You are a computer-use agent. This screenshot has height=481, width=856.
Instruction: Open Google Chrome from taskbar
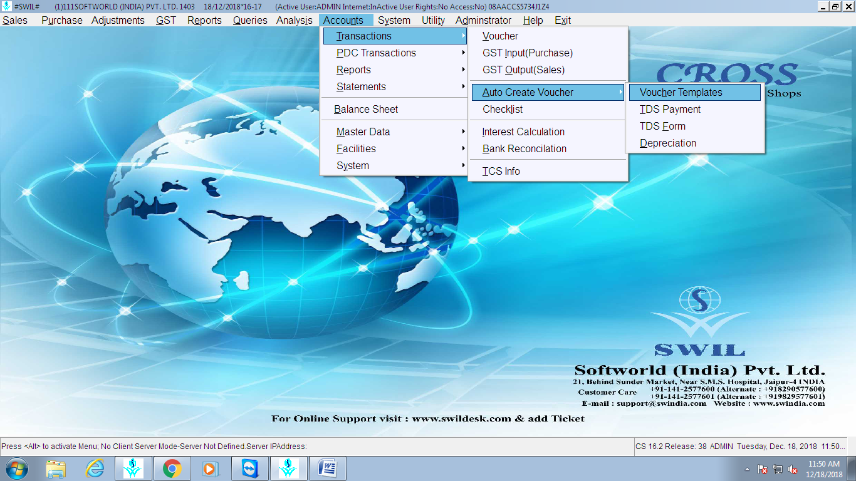[172, 468]
